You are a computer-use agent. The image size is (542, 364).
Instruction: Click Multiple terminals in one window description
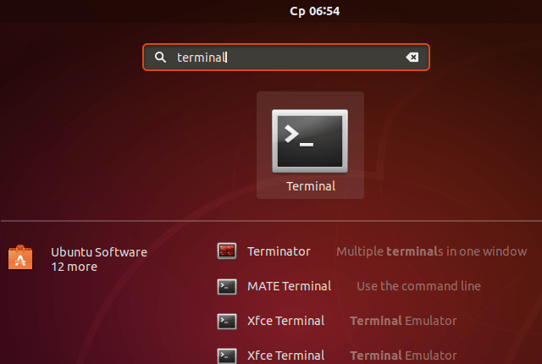431,251
